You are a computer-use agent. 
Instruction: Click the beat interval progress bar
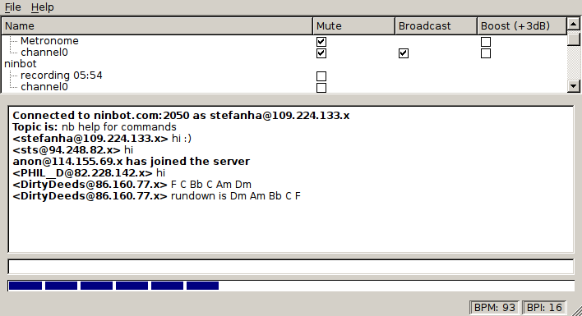point(291,286)
